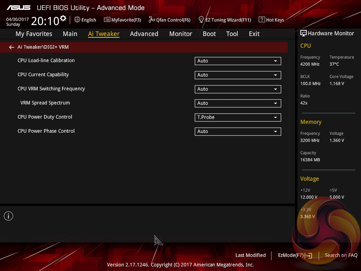Screen dimensions: 361x271
Task: Open CPU Current Capability dropdown
Action: coord(238,75)
